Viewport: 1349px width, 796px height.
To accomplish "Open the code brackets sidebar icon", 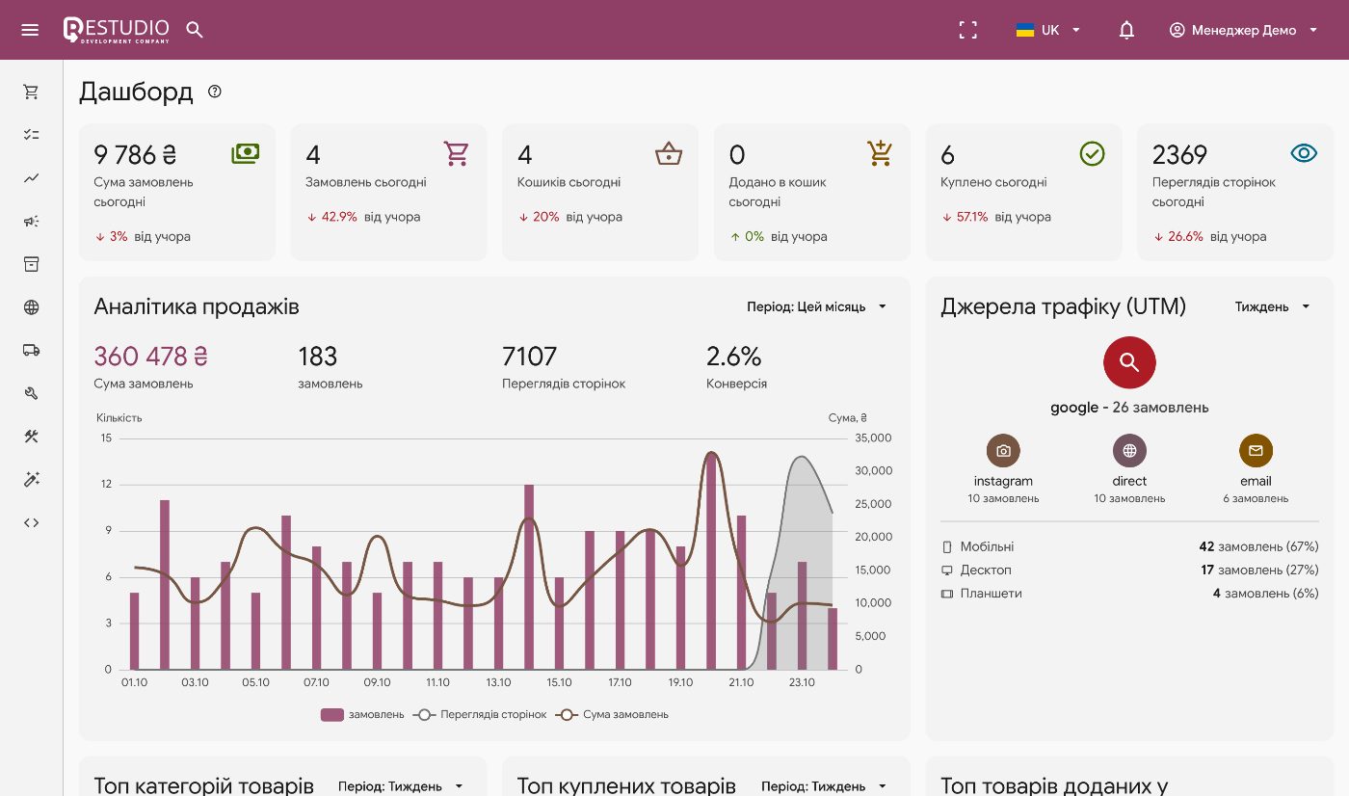I will (x=32, y=522).
